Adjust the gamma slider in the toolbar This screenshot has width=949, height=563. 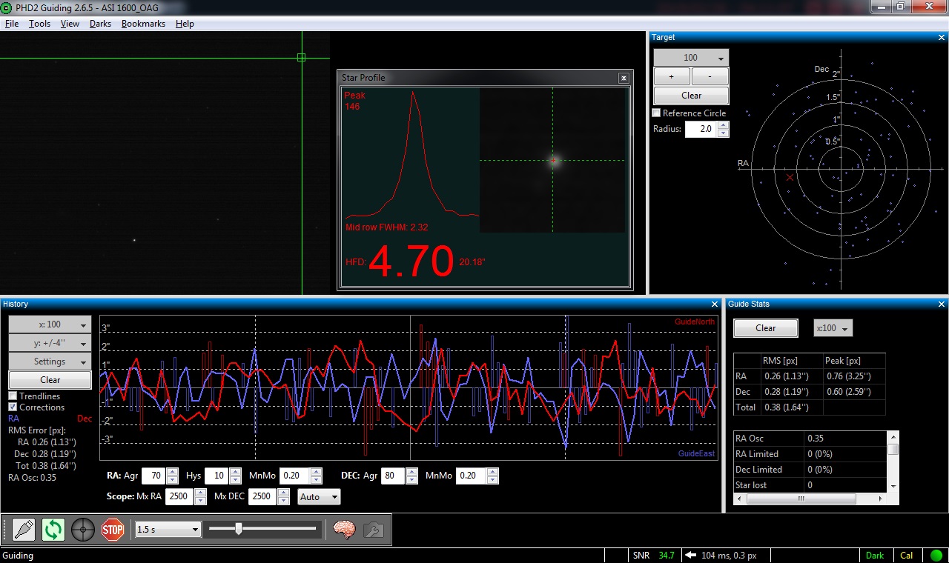click(x=239, y=529)
